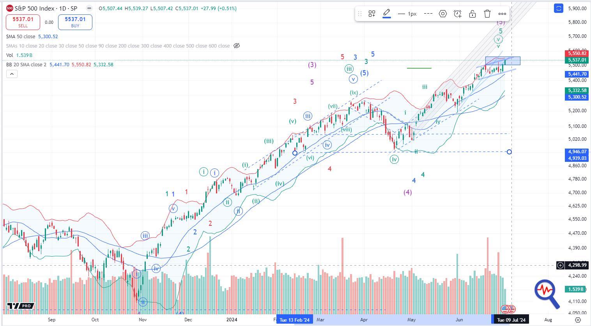The width and height of the screenshot is (591, 326).
Task: Click the magnifier pulse icon
Action: pos(547,293)
